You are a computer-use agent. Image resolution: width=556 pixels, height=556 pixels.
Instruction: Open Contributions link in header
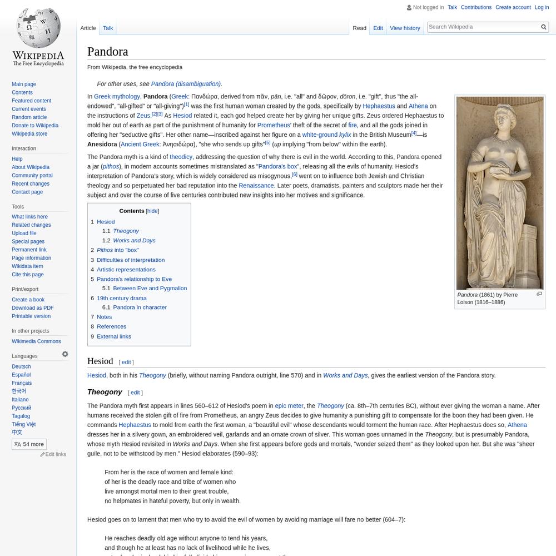point(476,7)
